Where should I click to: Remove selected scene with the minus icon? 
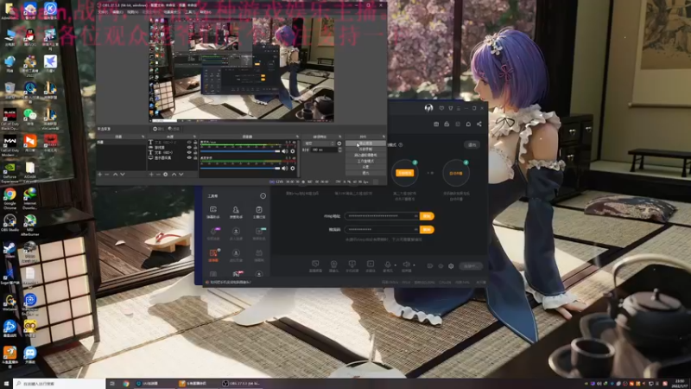pyautogui.click(x=106, y=175)
